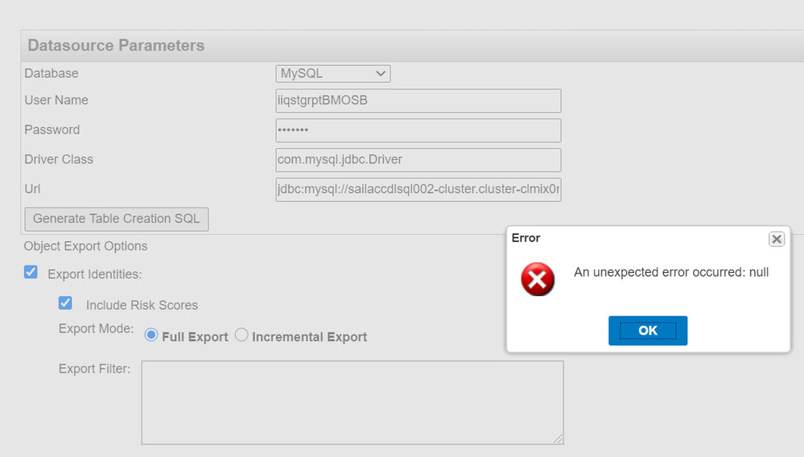Click the red error icon in the dialog

pyautogui.click(x=538, y=280)
